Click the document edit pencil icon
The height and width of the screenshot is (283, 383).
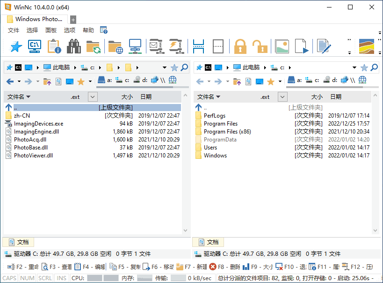point(324,46)
